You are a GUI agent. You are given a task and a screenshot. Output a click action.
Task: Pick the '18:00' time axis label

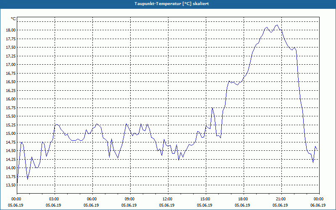[x=243, y=199]
